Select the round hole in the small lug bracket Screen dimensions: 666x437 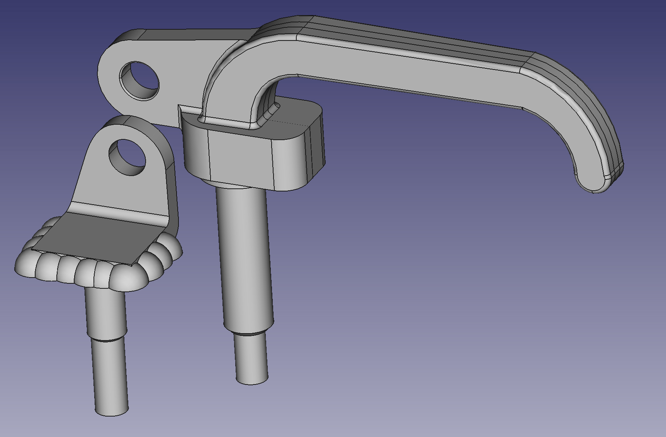coord(127,157)
